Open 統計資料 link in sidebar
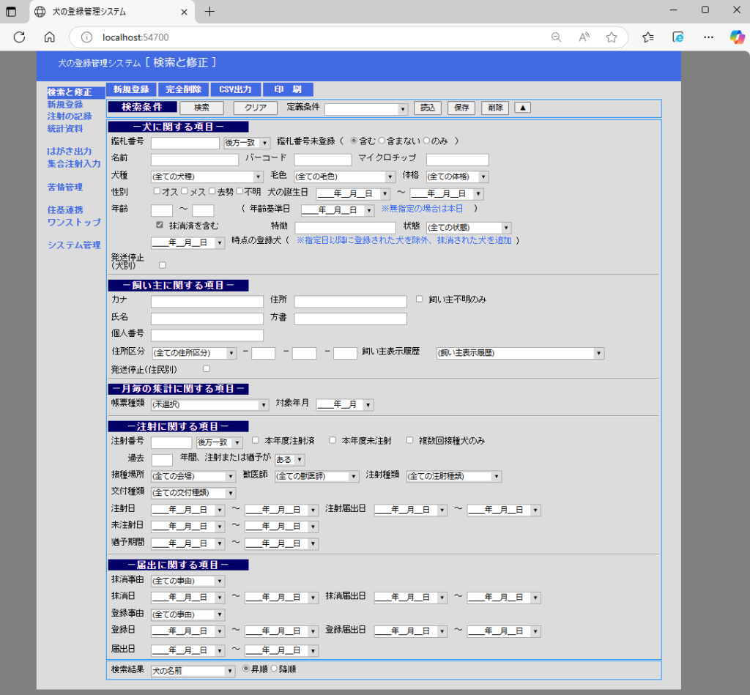Screen dimensions: 750x695 (x=64, y=129)
